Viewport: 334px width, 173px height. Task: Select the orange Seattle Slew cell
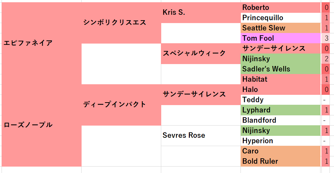click(281, 28)
